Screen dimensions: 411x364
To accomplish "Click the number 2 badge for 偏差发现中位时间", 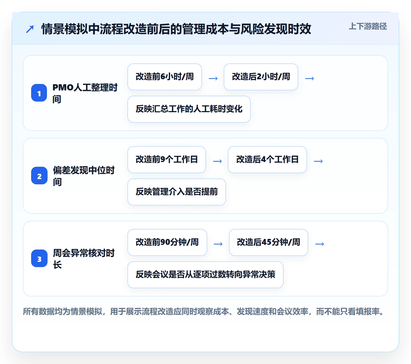I will [x=39, y=176].
